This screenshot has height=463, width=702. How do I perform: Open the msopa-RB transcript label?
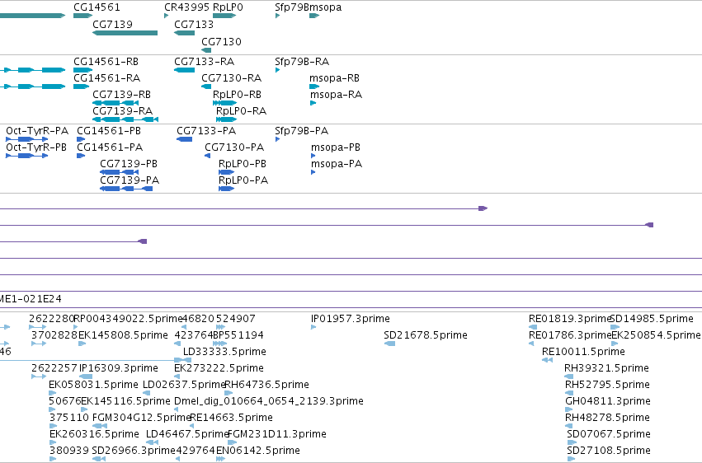pyautogui.click(x=334, y=77)
